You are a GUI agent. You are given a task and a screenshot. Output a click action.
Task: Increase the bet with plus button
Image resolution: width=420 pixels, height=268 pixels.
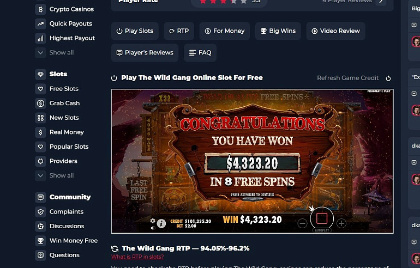(x=341, y=223)
